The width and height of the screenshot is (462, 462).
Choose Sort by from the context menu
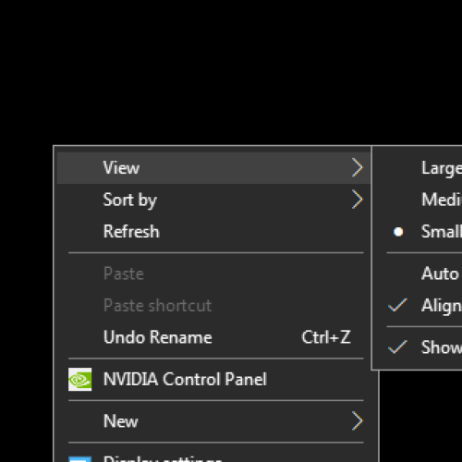click(213, 200)
